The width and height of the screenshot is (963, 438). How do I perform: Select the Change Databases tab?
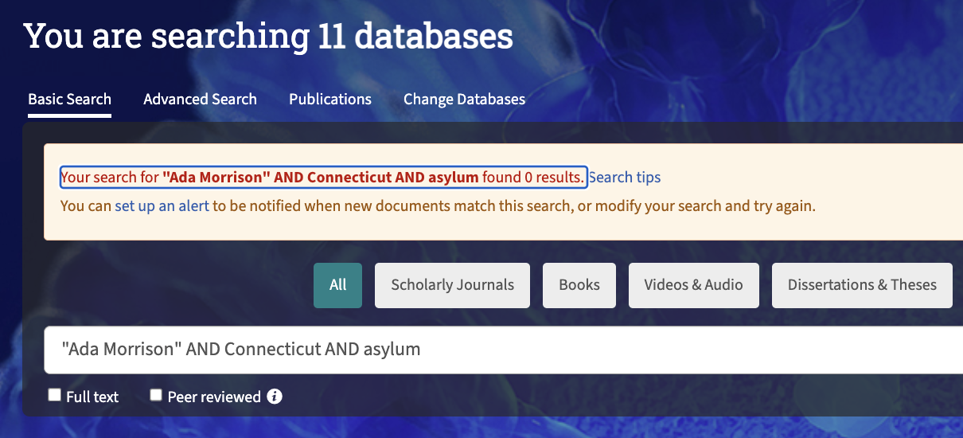pyautogui.click(x=464, y=100)
